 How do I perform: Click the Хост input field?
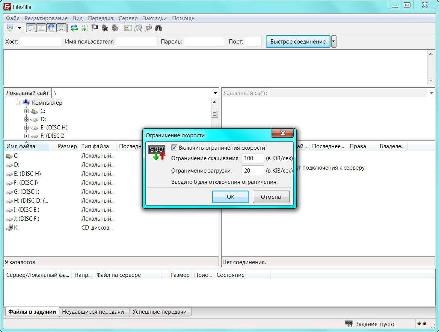[x=40, y=41]
